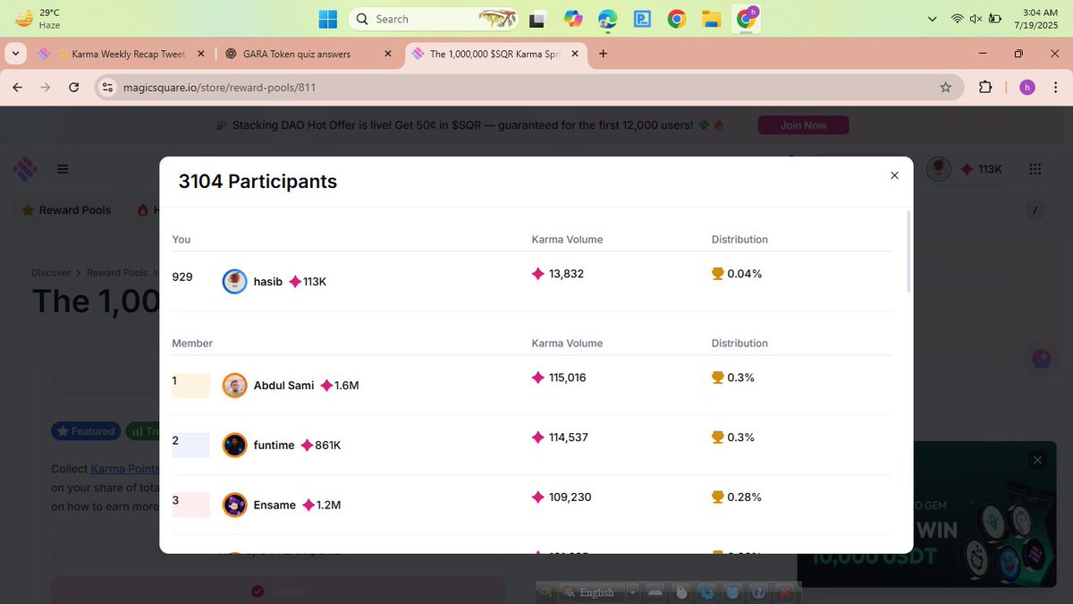Show hidden system tray icons
This screenshot has height=604, width=1073.
click(x=933, y=19)
